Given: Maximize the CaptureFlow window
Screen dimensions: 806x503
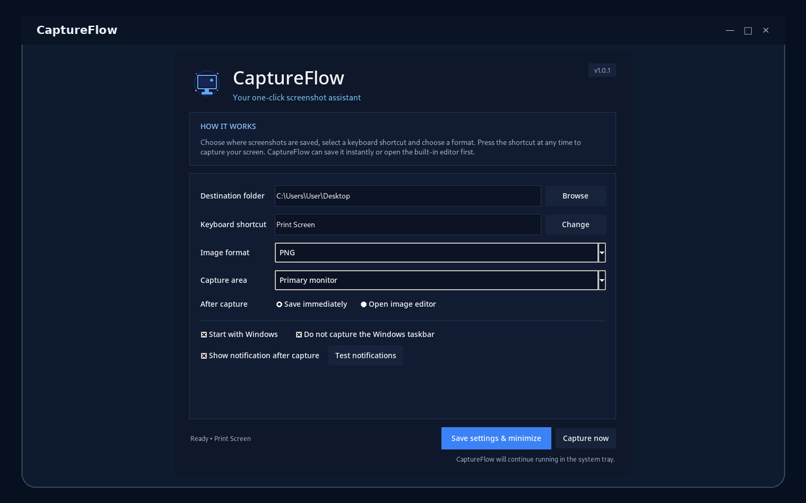Looking at the screenshot, I should (748, 30).
